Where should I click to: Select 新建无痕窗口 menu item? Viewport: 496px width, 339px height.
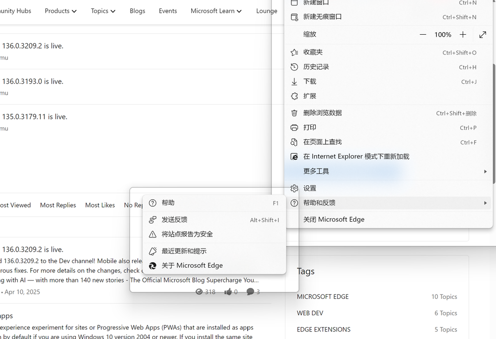pyautogui.click(x=388, y=17)
